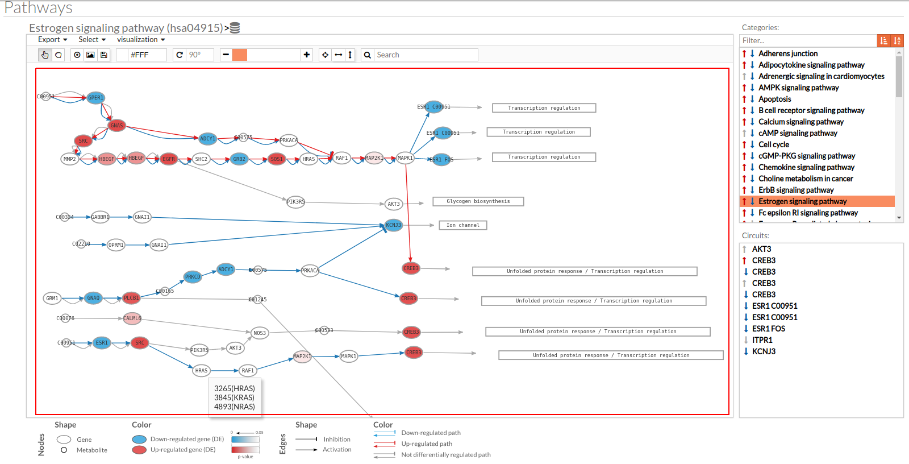
Task: Click the SOS1 gene node
Action: click(x=277, y=159)
